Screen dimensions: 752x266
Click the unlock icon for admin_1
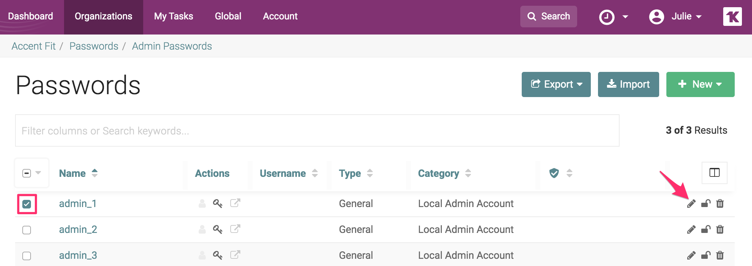(706, 203)
